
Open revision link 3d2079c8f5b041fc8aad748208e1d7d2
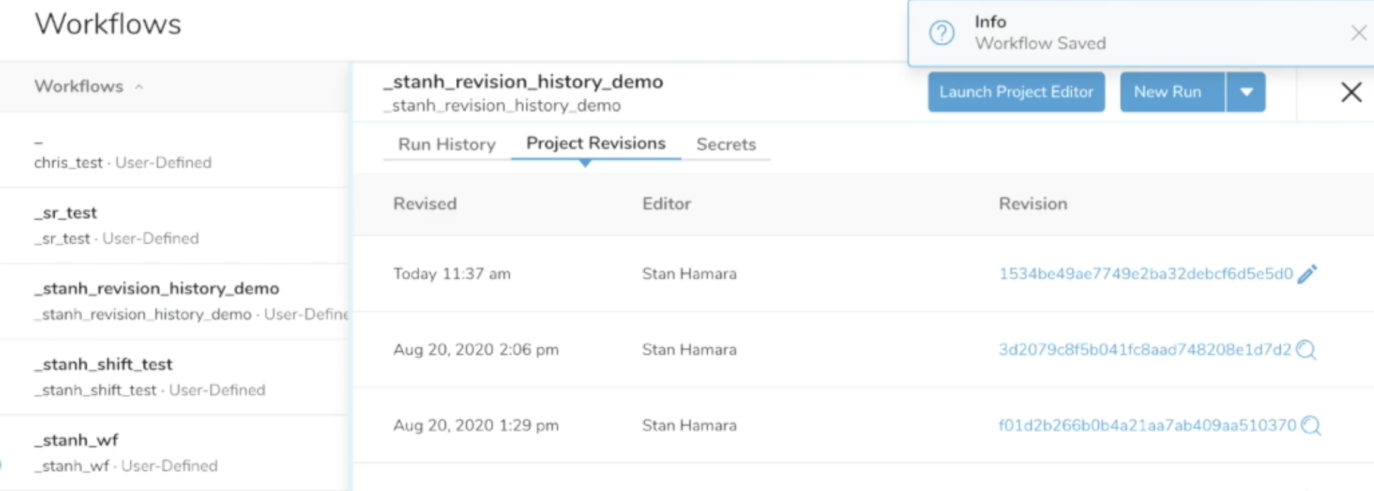point(1144,350)
